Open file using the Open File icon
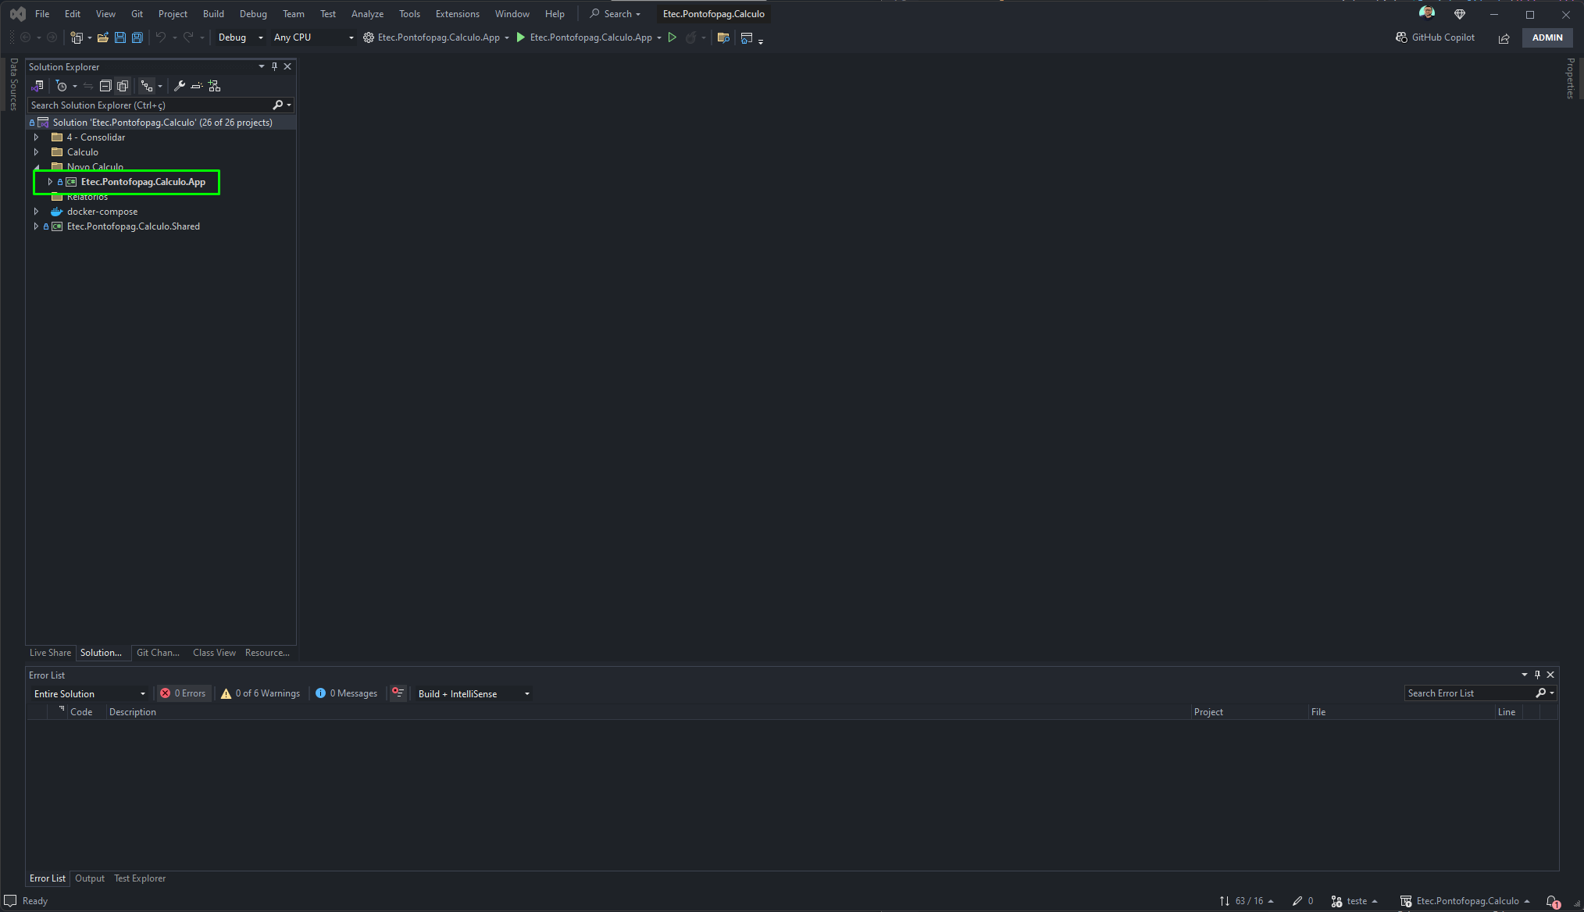 coord(102,37)
